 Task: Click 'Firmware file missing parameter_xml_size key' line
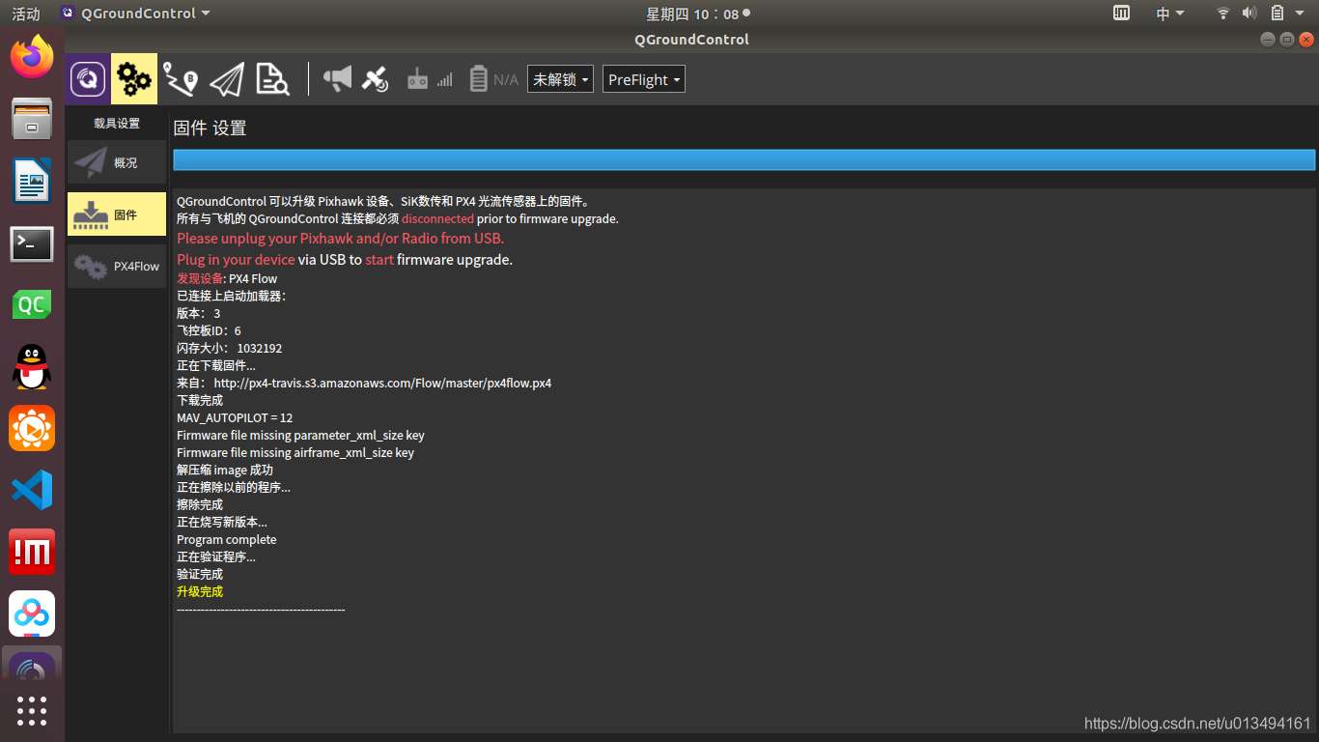[300, 435]
